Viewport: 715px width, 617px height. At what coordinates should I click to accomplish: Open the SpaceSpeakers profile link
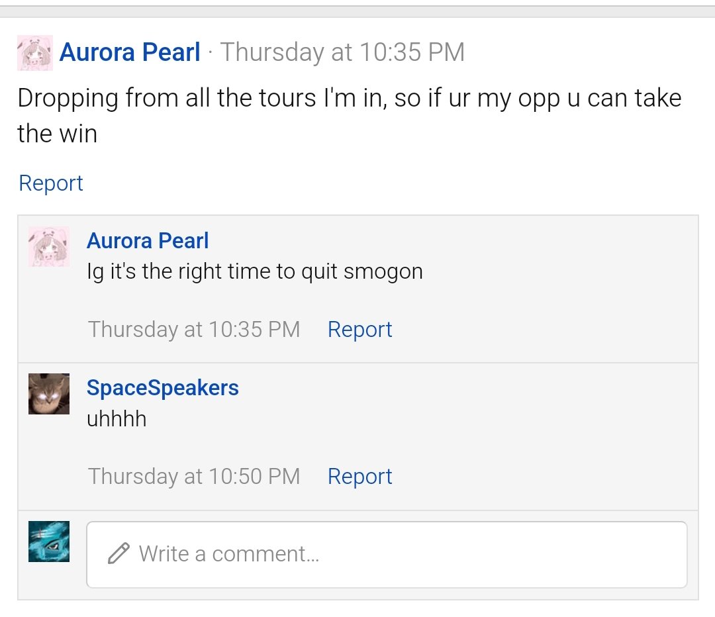pos(163,388)
